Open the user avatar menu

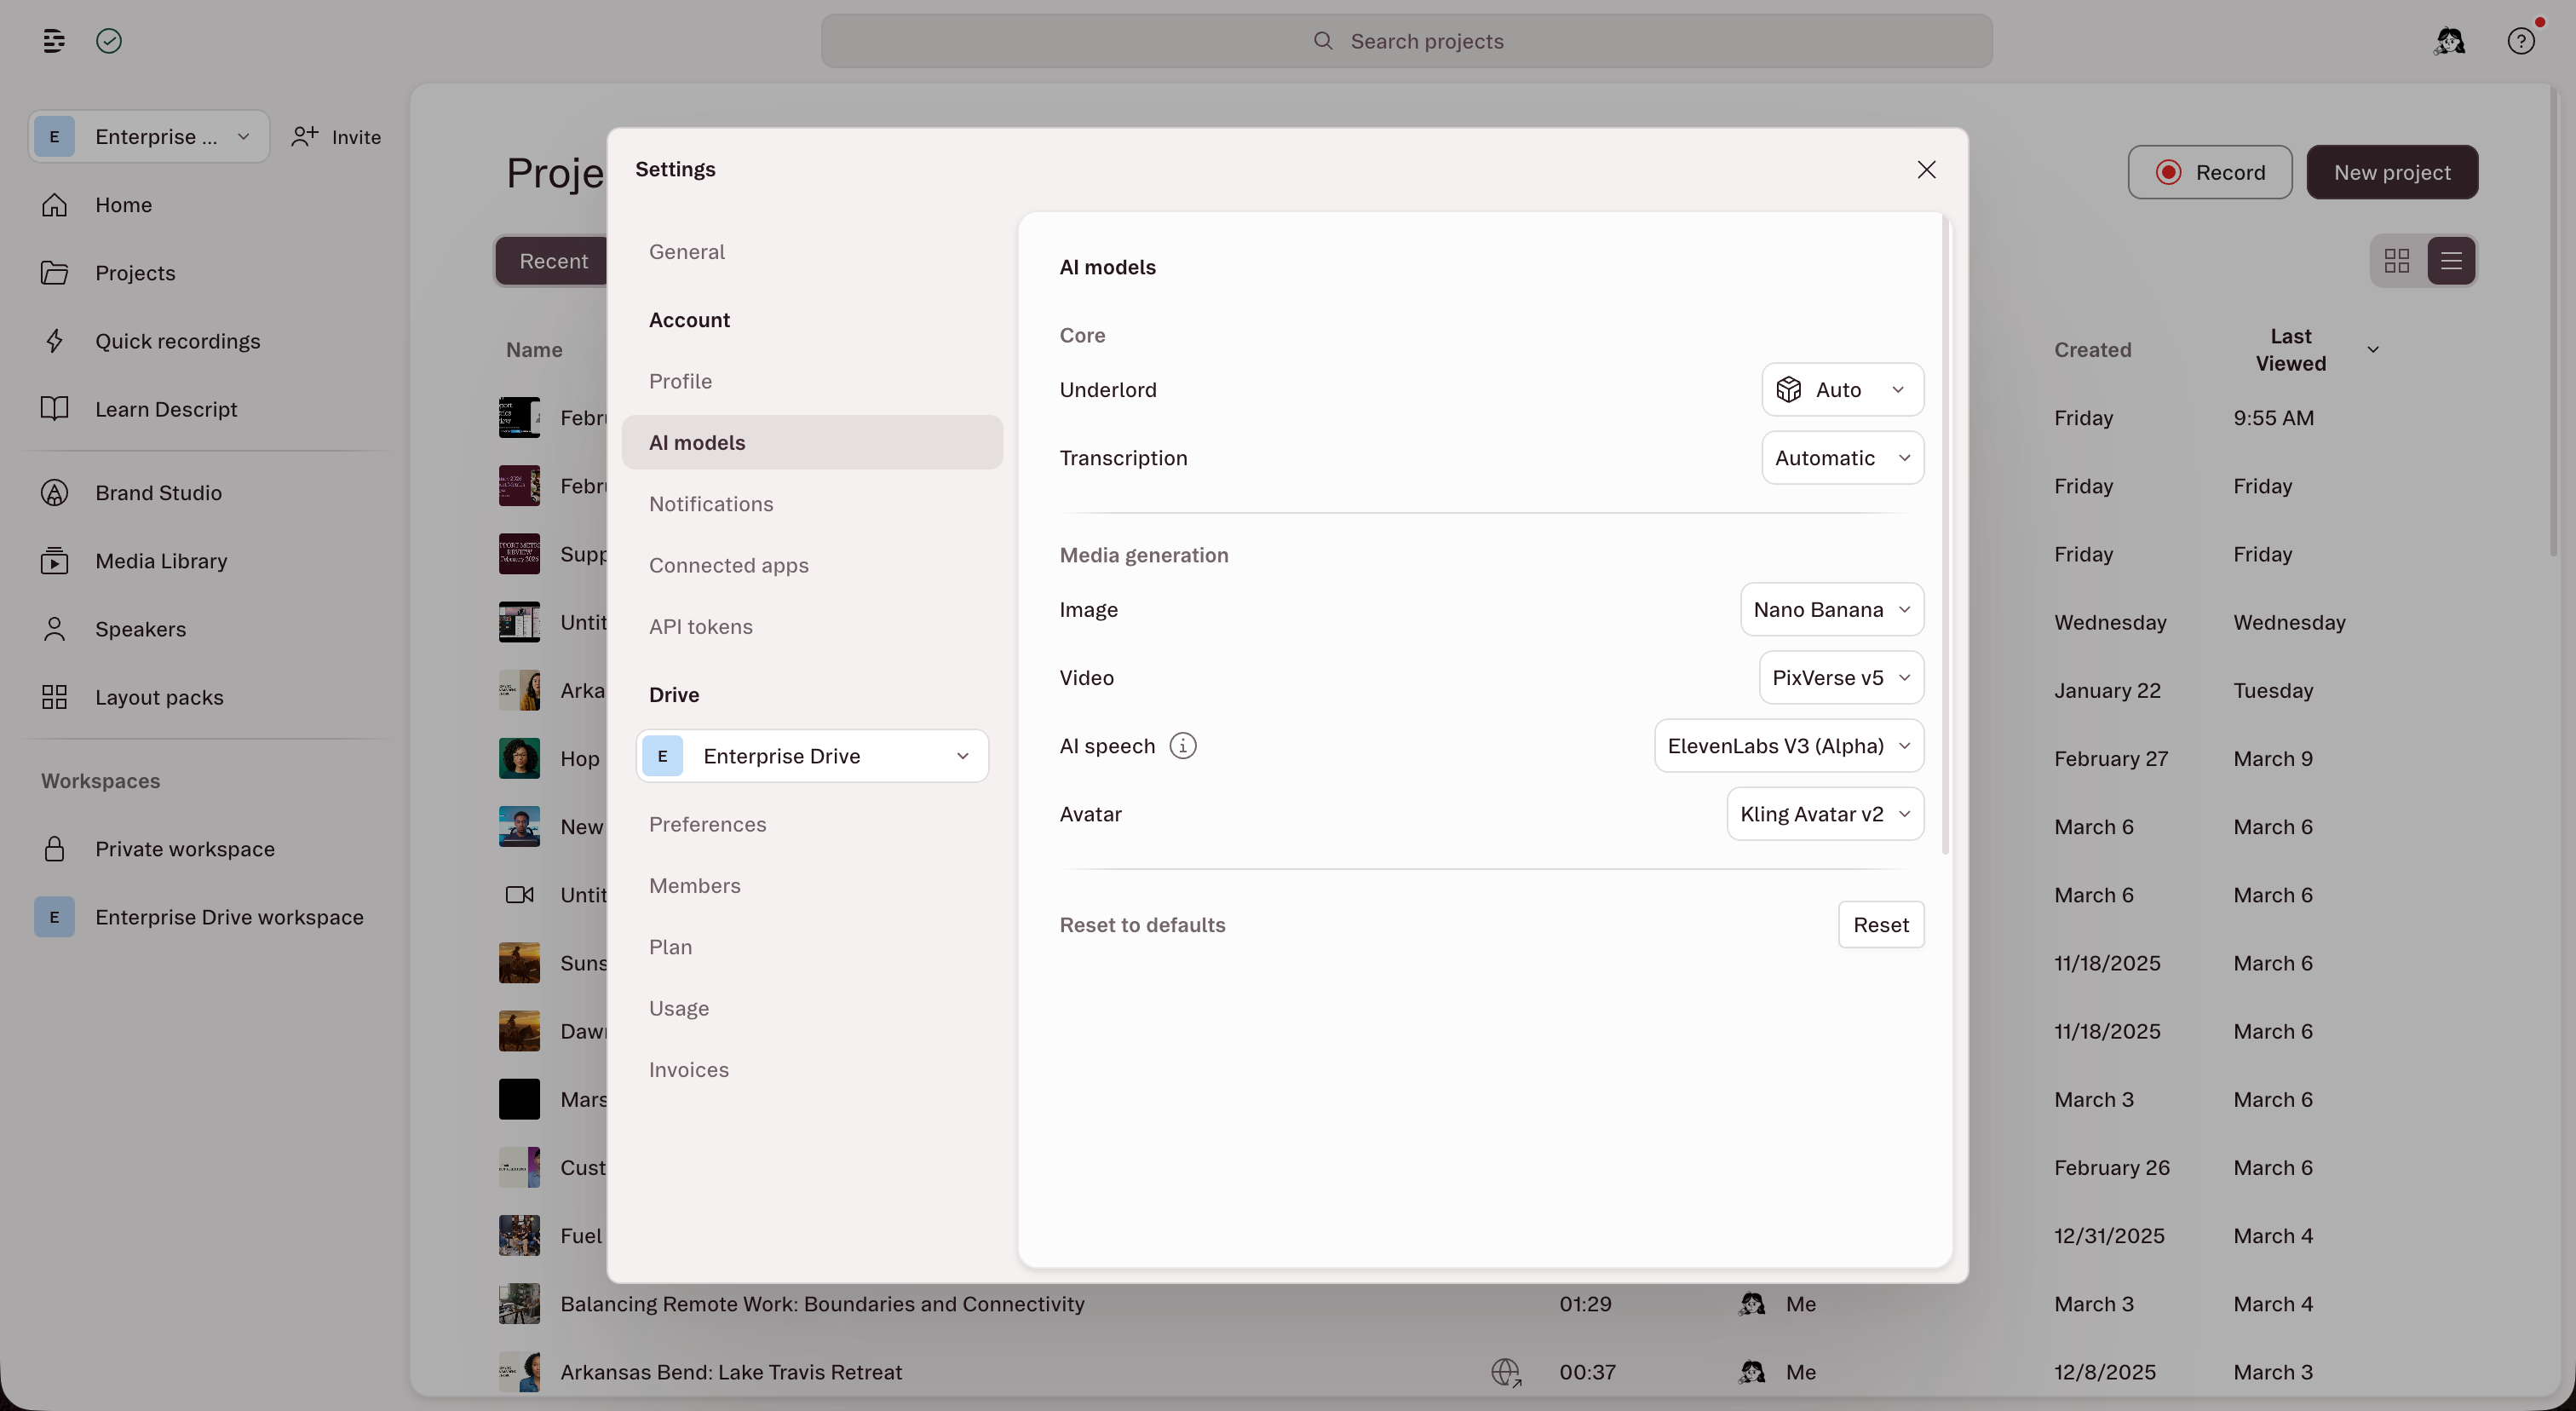coord(2450,41)
